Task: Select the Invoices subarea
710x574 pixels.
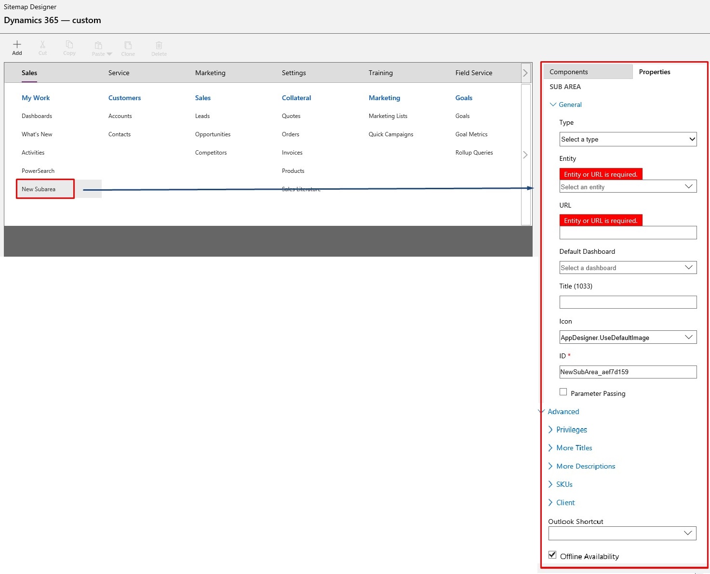Action: tap(292, 153)
